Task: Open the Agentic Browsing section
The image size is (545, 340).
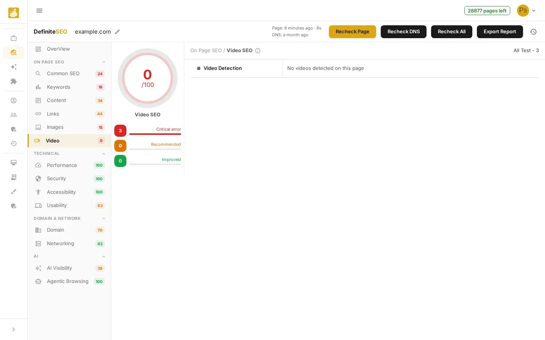Action: [x=69, y=281]
